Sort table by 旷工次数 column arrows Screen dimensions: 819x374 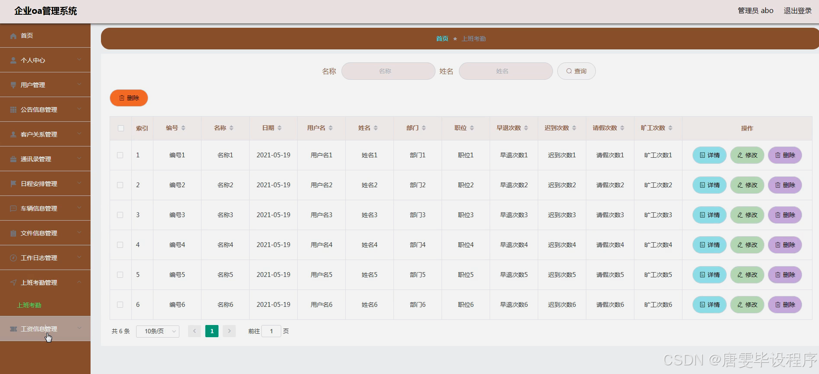click(670, 128)
